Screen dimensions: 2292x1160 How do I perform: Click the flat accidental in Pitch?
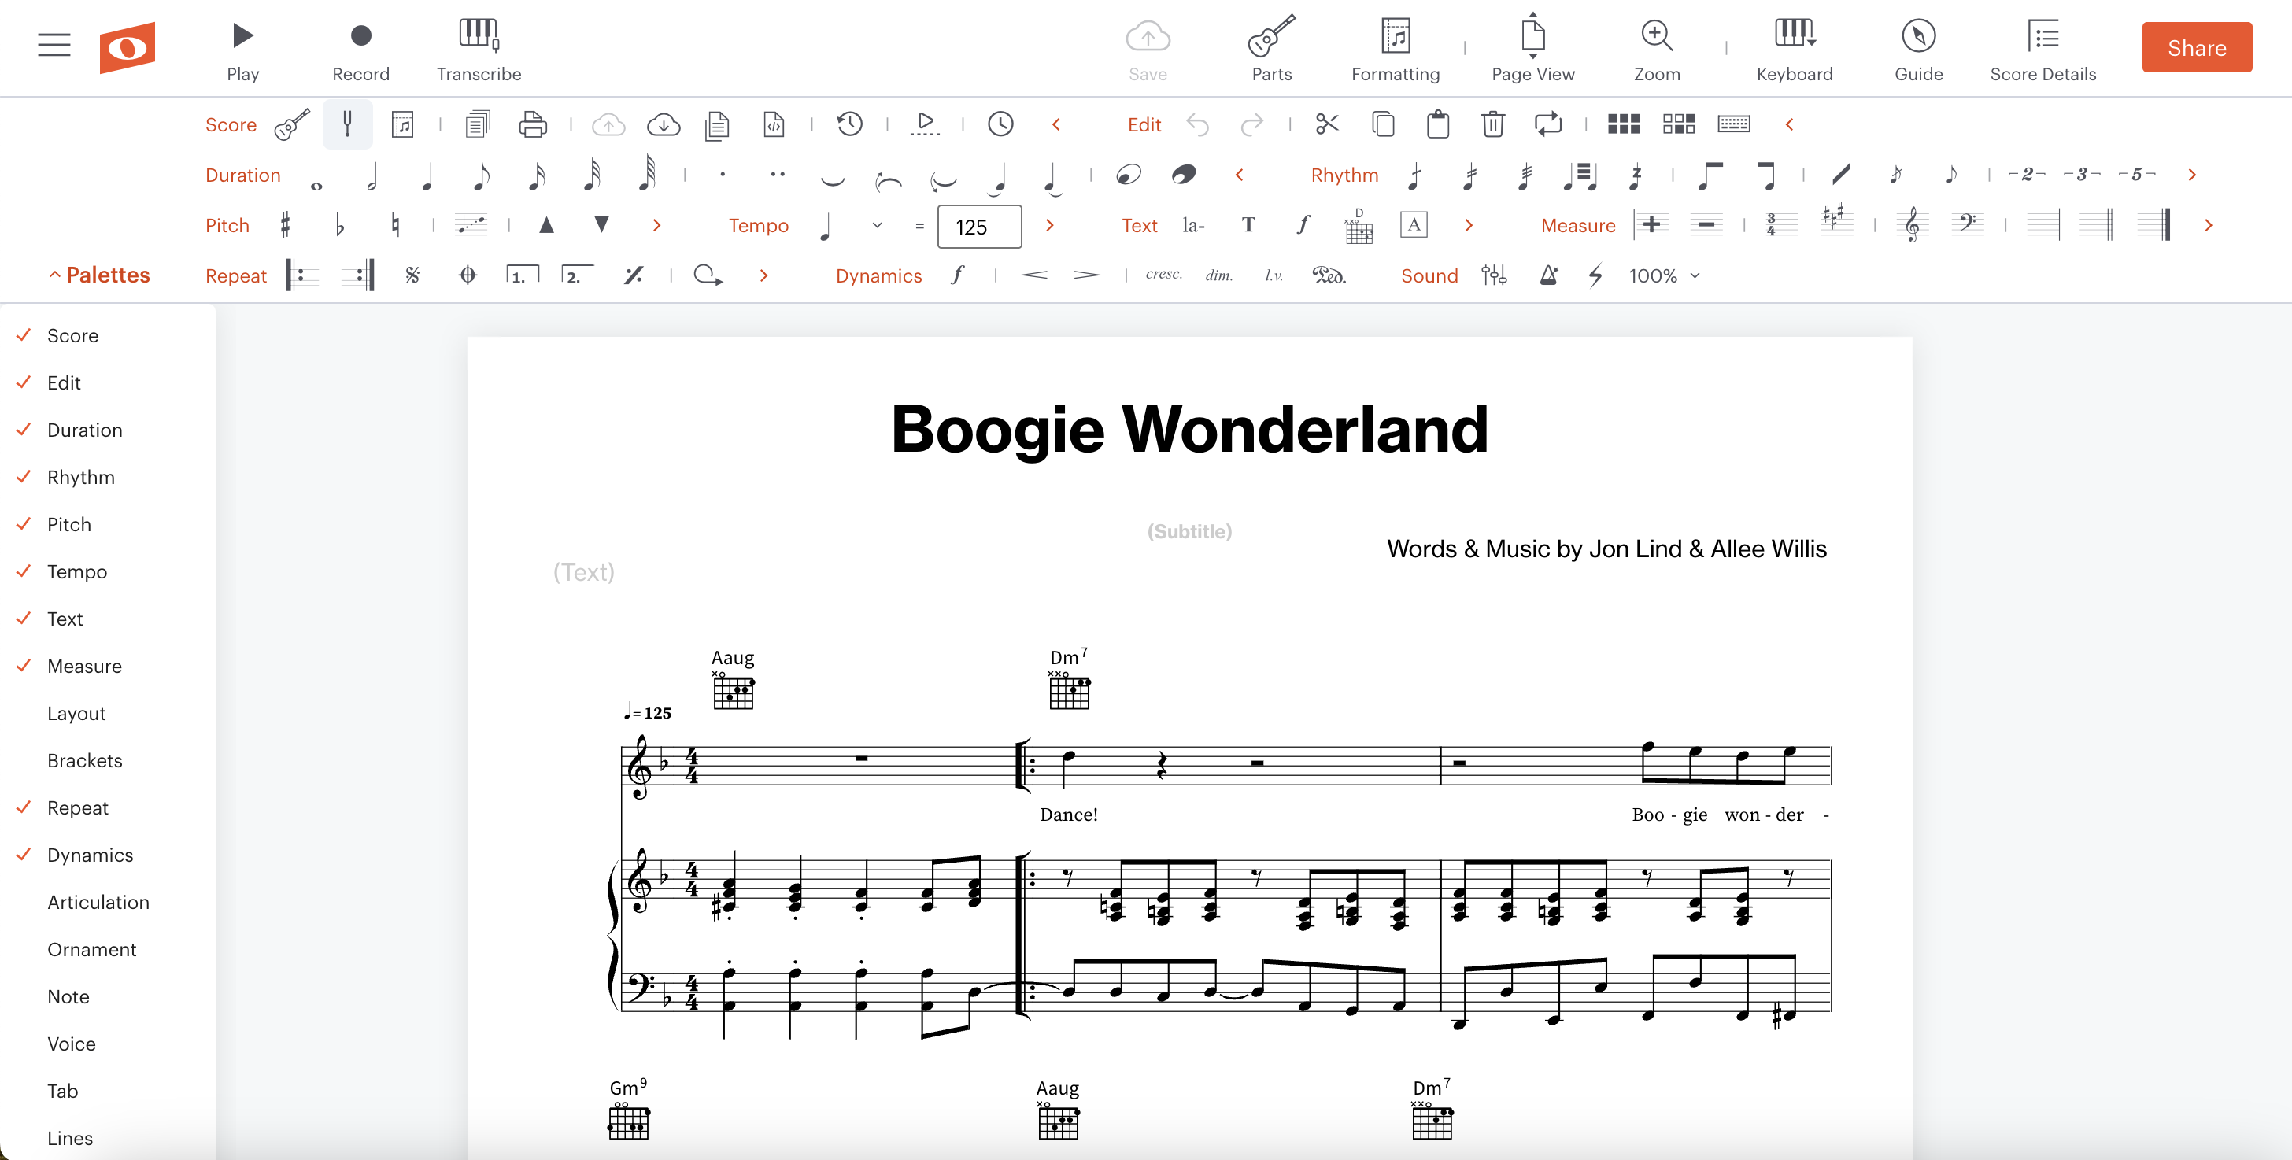pos(340,224)
